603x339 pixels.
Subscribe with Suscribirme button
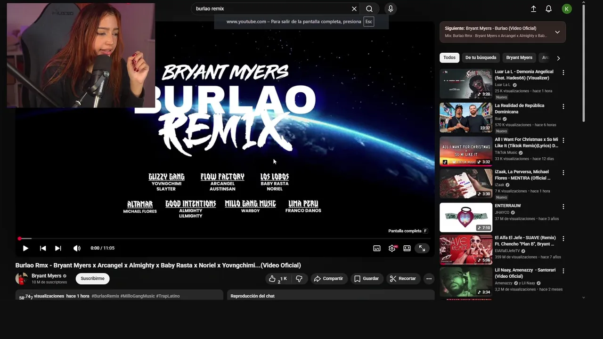coord(92,279)
